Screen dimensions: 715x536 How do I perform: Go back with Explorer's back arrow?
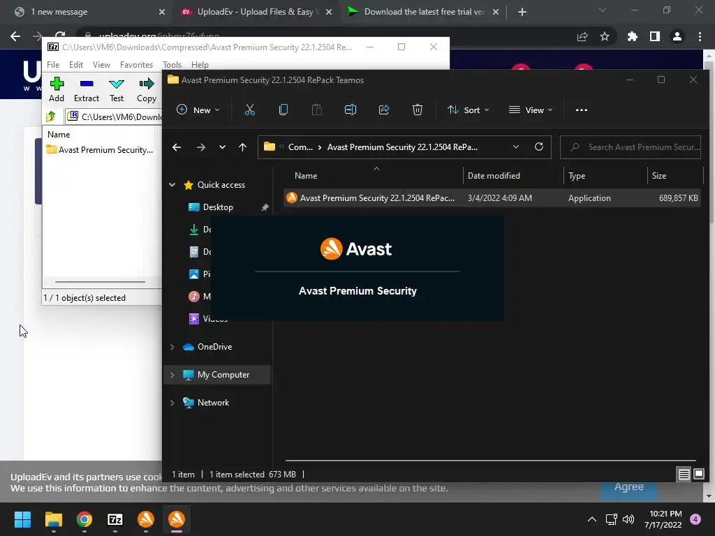click(177, 147)
